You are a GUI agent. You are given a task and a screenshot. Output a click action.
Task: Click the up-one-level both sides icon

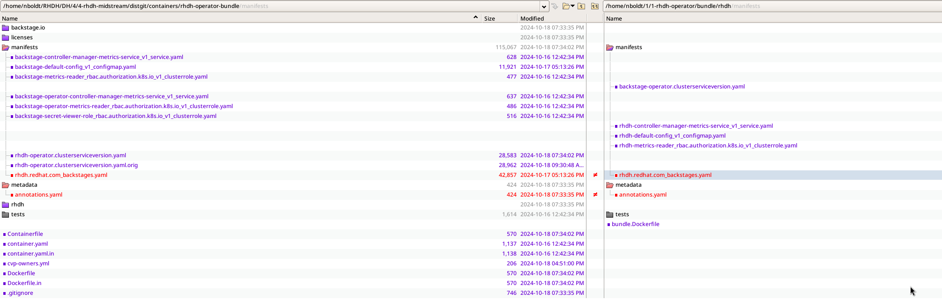[595, 6]
